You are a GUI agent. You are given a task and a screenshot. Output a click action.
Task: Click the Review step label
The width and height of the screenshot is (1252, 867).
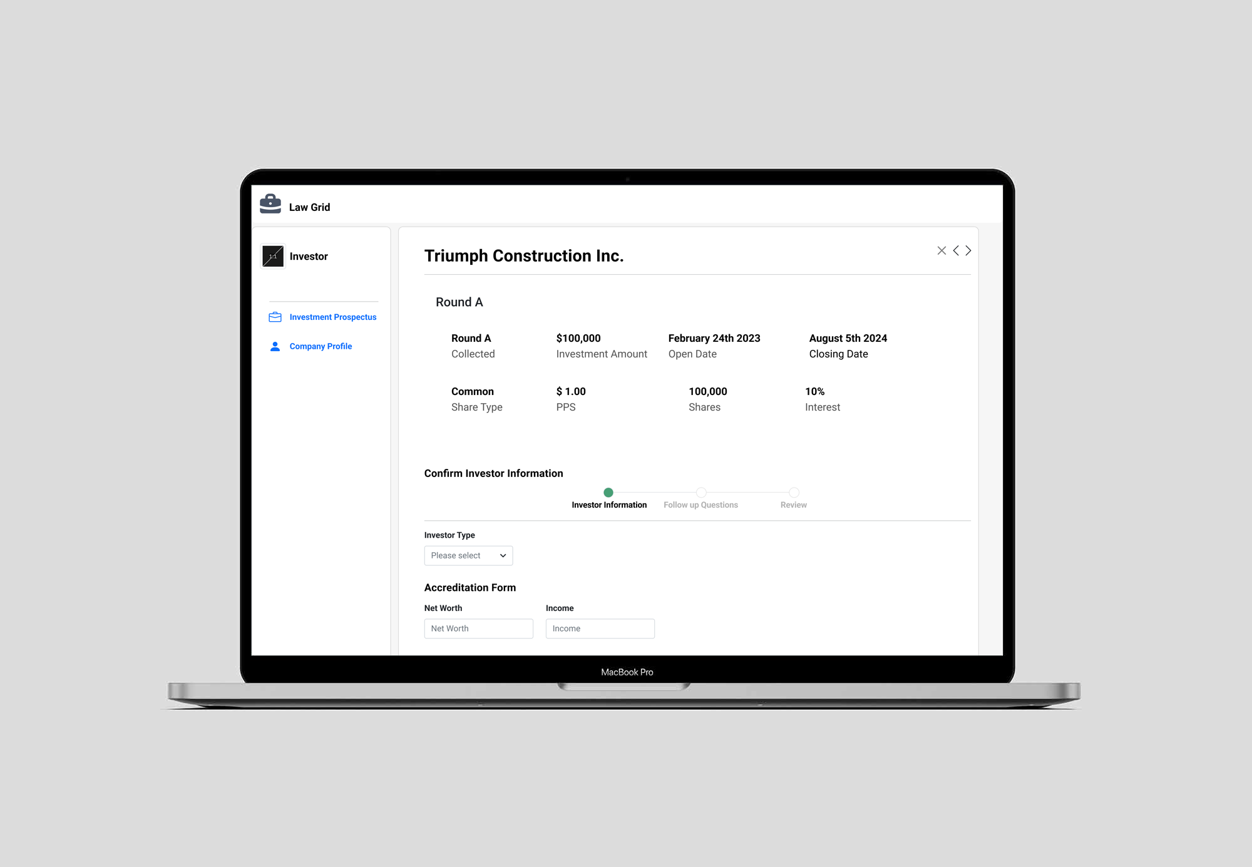click(793, 505)
